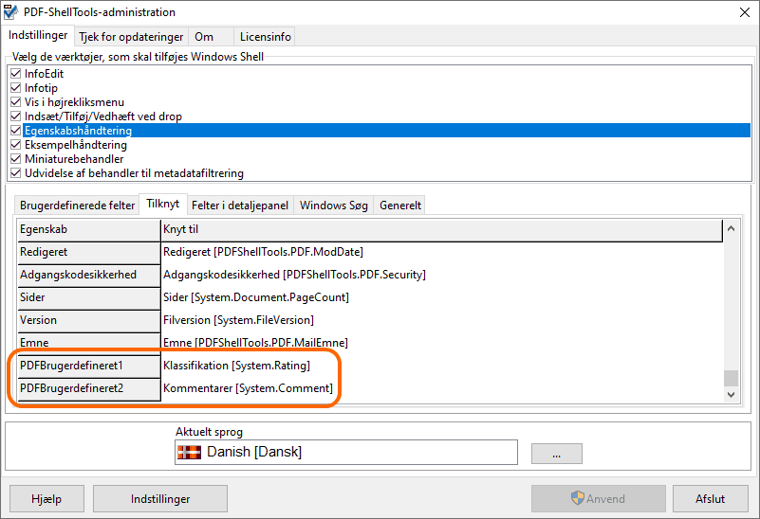760x519 pixels.
Task: Uncheck the InfoEdit checkbox
Action: (x=15, y=74)
